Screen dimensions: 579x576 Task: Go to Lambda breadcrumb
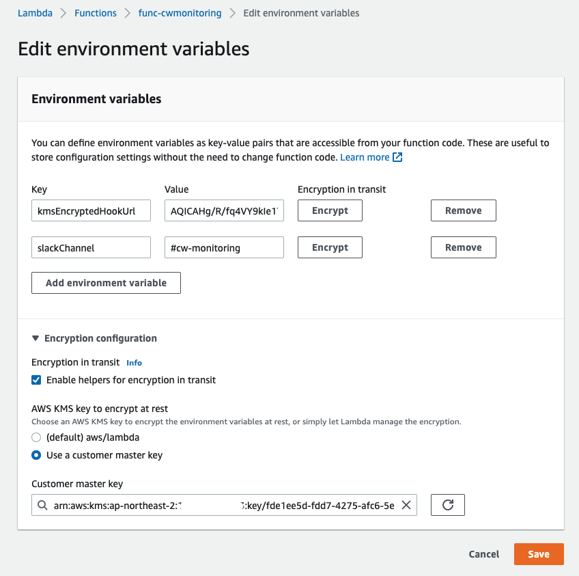[x=35, y=13]
